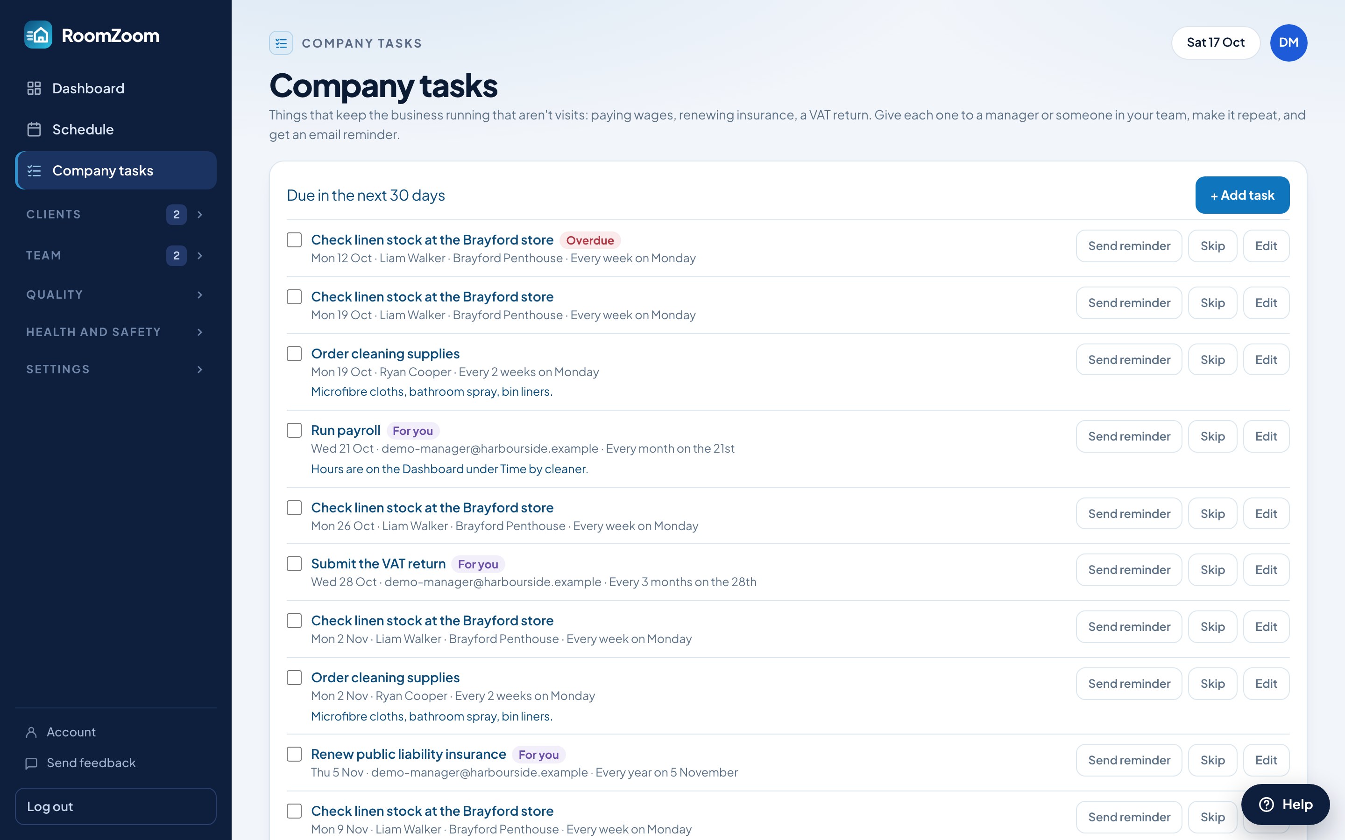
Task: Click 'Hours are on the Dashboard under Time by cleaner.'
Action: pyautogui.click(x=449, y=469)
